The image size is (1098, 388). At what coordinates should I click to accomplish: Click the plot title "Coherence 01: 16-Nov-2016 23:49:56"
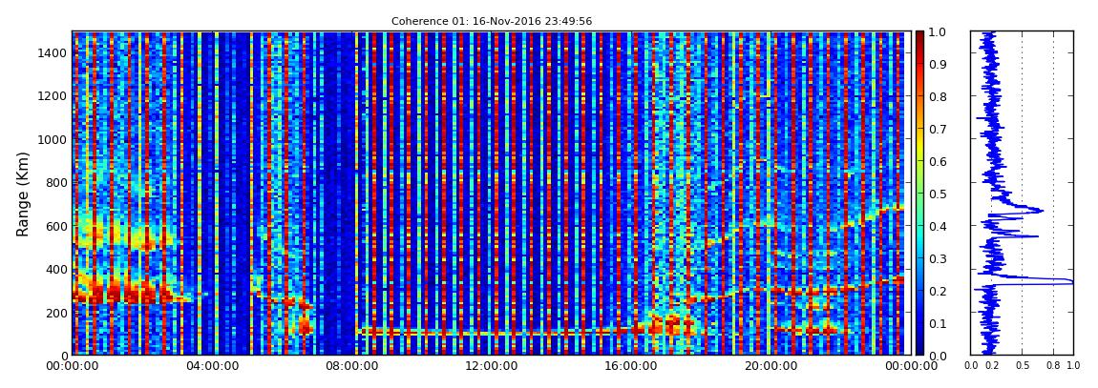click(492, 21)
